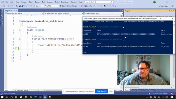Switch to Team Explorer tab

149,90
